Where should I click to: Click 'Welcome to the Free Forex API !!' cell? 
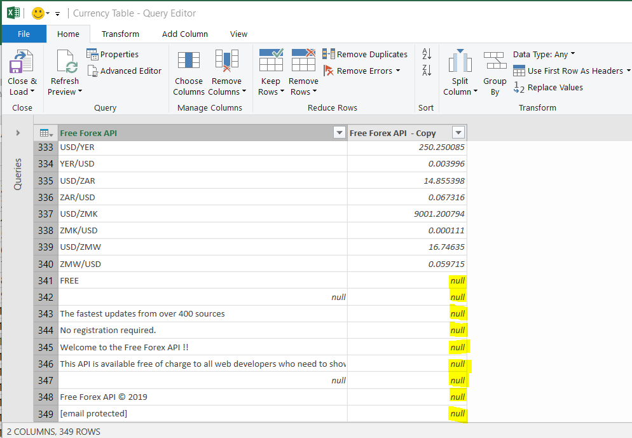point(203,347)
